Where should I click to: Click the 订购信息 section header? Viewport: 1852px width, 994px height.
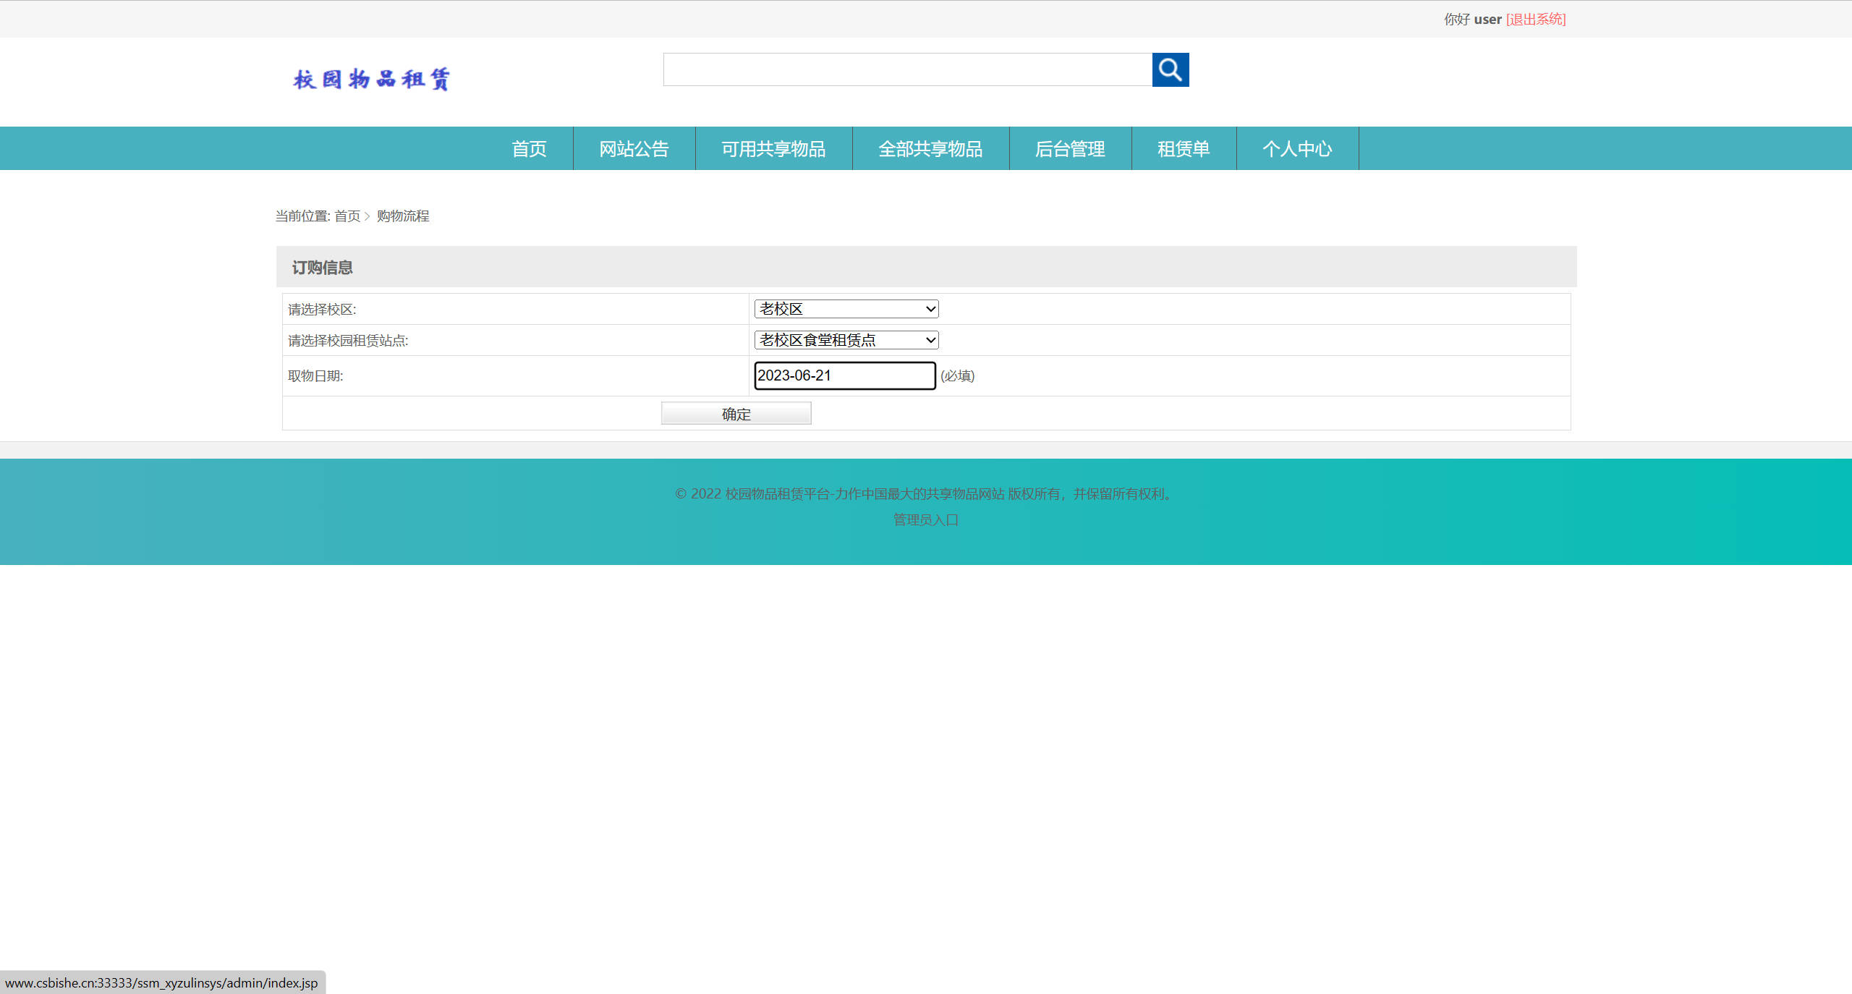tap(323, 267)
